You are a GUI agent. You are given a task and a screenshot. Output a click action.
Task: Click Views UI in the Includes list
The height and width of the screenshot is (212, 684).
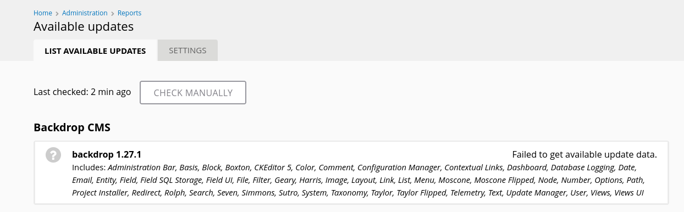[x=629, y=193]
